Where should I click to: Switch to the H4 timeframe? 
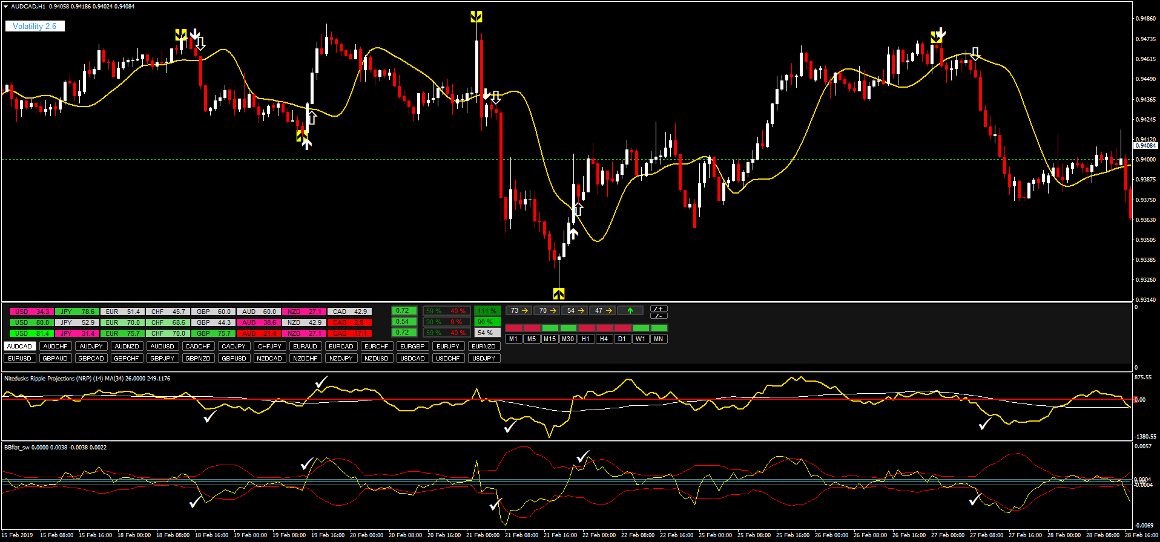(x=604, y=339)
